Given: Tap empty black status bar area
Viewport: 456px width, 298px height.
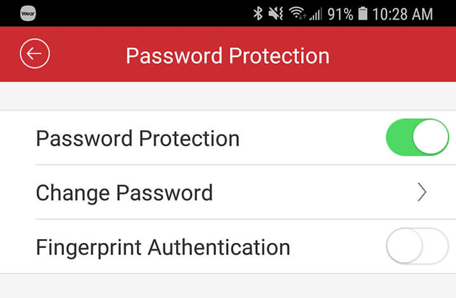Looking at the screenshot, I should [x=139, y=14].
